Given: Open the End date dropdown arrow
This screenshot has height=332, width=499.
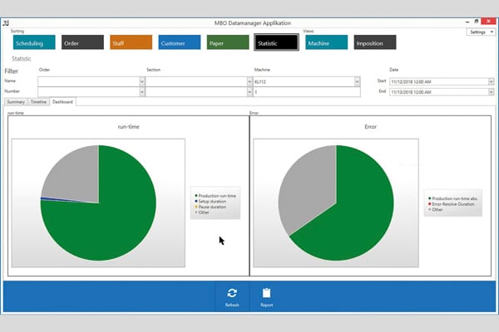Looking at the screenshot, I should 491,92.
